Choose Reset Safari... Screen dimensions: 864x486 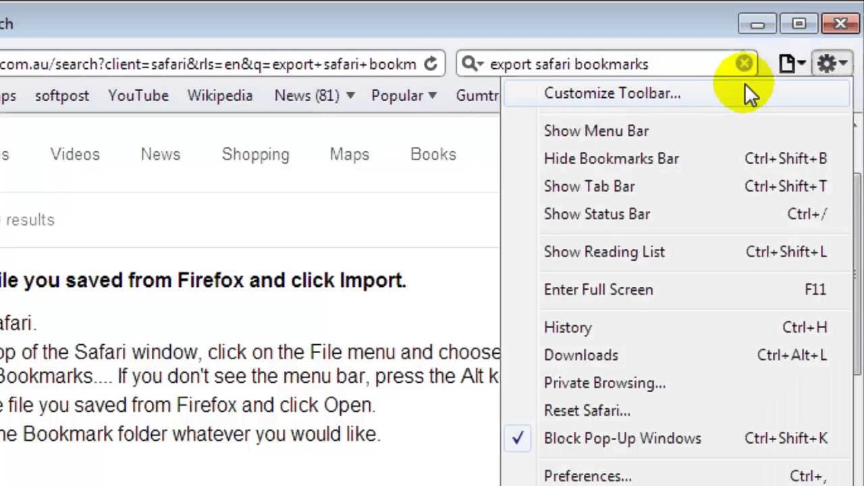[x=677, y=410]
